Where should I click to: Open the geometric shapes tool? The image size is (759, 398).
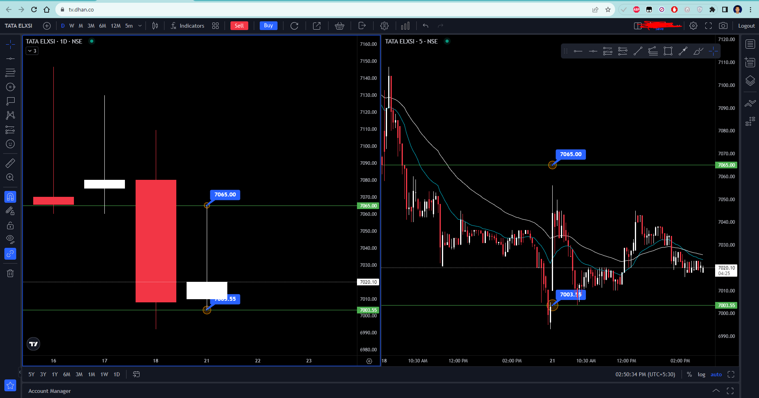click(11, 87)
